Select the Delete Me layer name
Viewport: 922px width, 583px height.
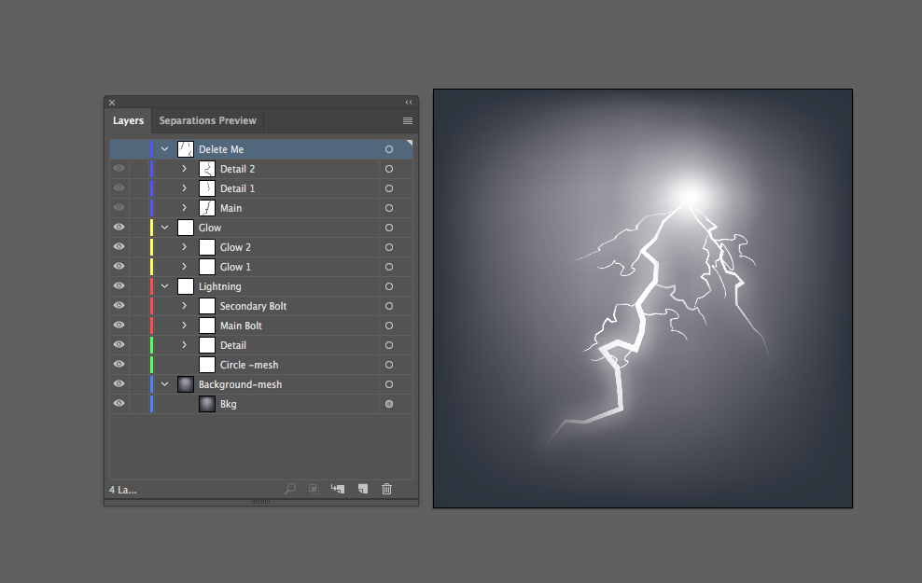coord(221,149)
